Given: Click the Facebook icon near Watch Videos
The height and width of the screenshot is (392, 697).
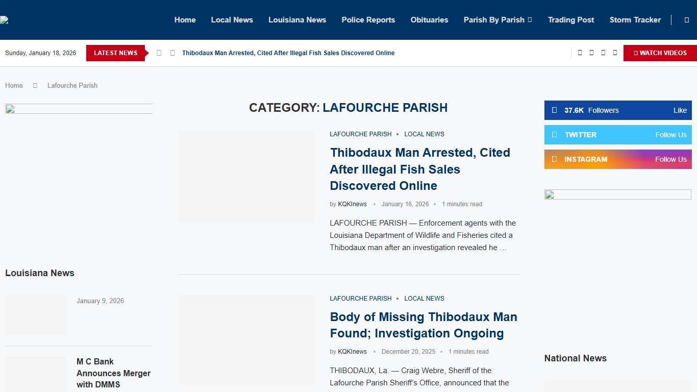Looking at the screenshot, I should 580,53.
